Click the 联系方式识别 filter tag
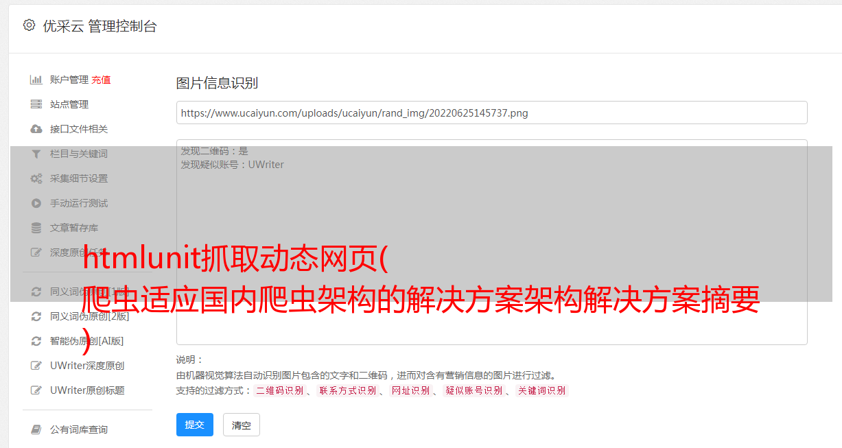Image resolution: width=842 pixels, height=448 pixels. [x=348, y=390]
